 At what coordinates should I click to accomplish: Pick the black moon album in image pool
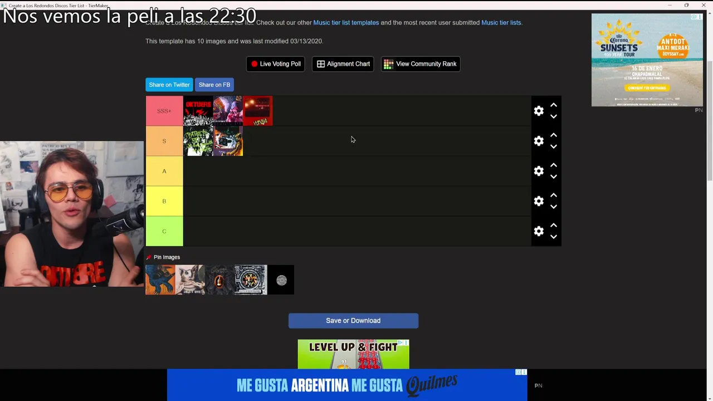point(281,280)
